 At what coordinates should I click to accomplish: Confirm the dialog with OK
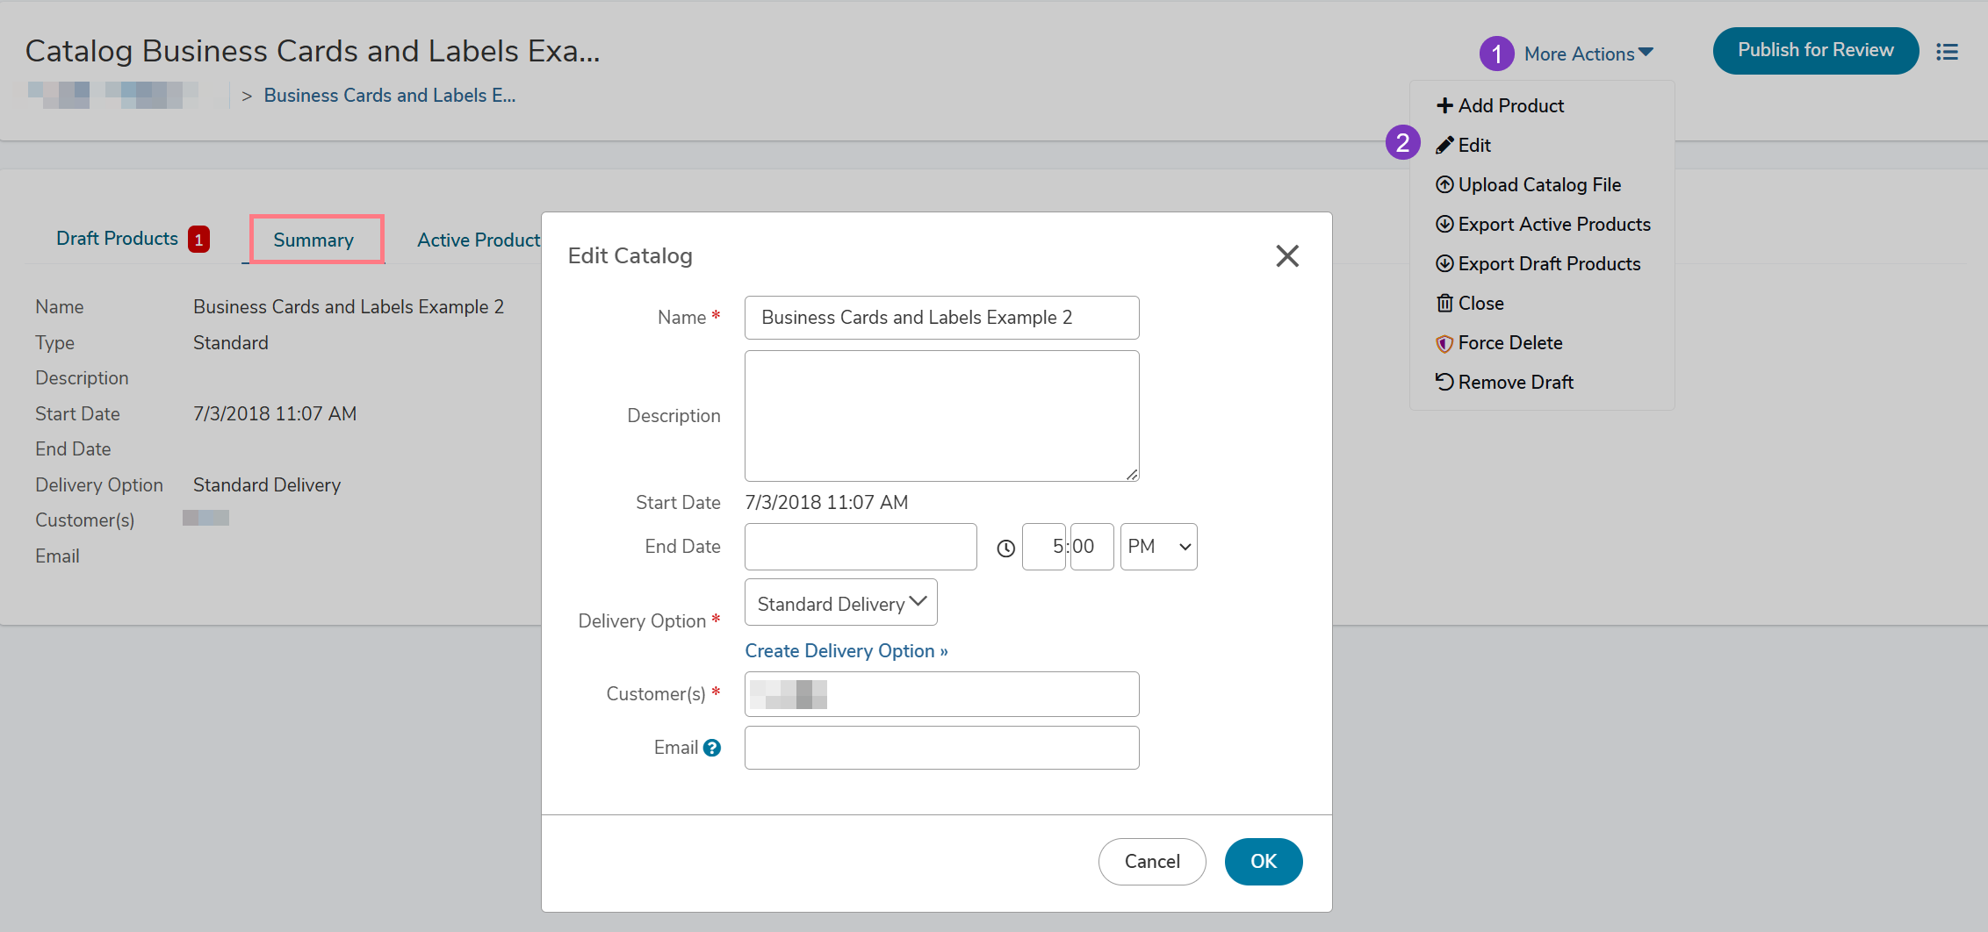coord(1263,862)
